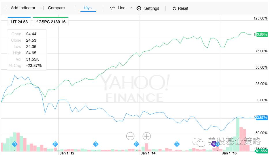Click the tallest green volume bar
Viewport: 270px width, 155px height.
(x=238, y=134)
